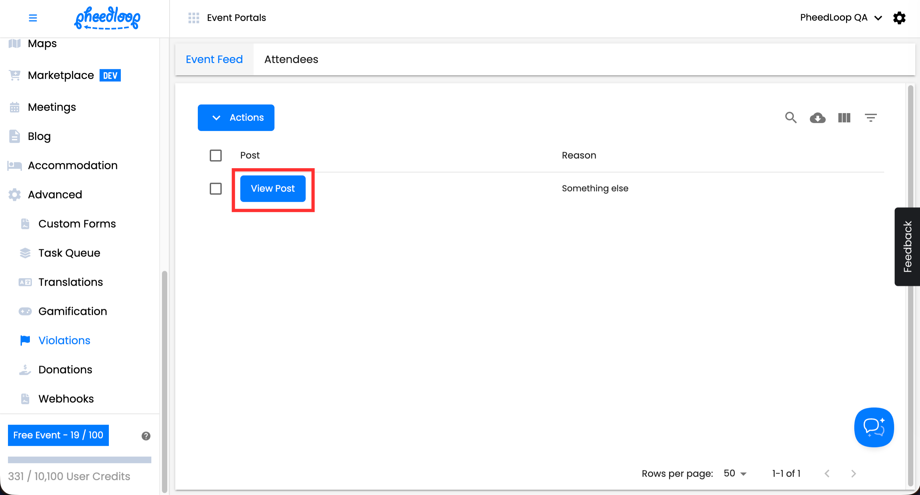Click the filter table icon
This screenshot has height=495, width=920.
click(870, 117)
